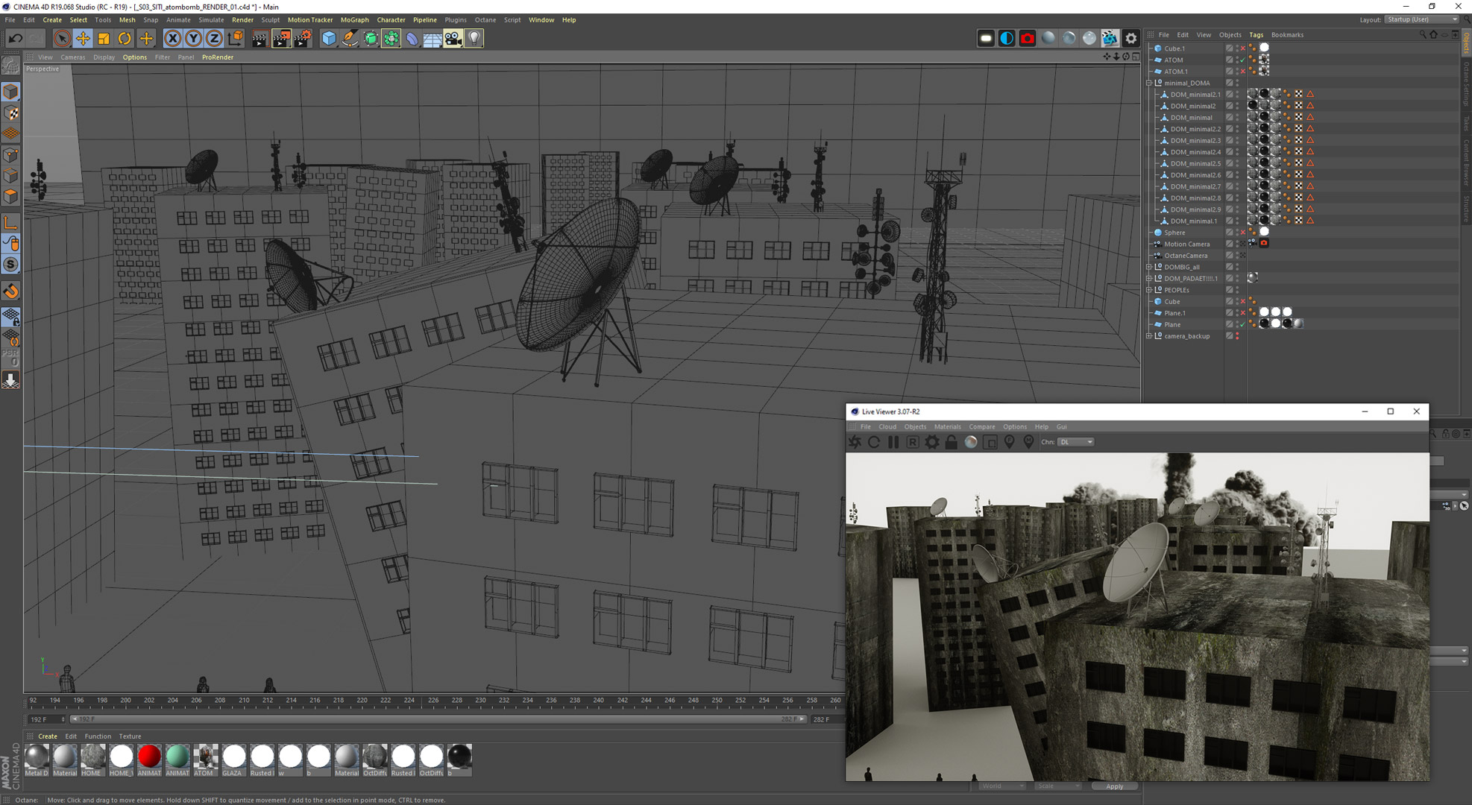Click Create in the material manager

[x=47, y=736]
